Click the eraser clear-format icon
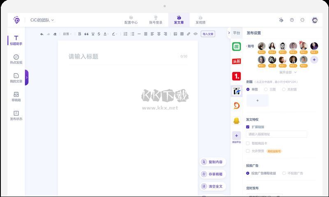329x197 pixels. pos(55,34)
